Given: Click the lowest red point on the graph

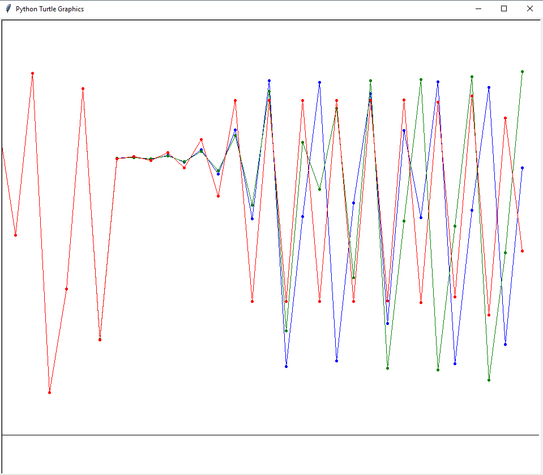Looking at the screenshot, I should [50, 392].
